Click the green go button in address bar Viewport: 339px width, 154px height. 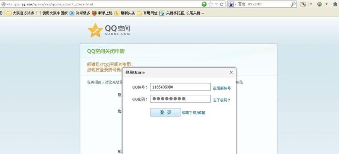(x=204, y=4)
